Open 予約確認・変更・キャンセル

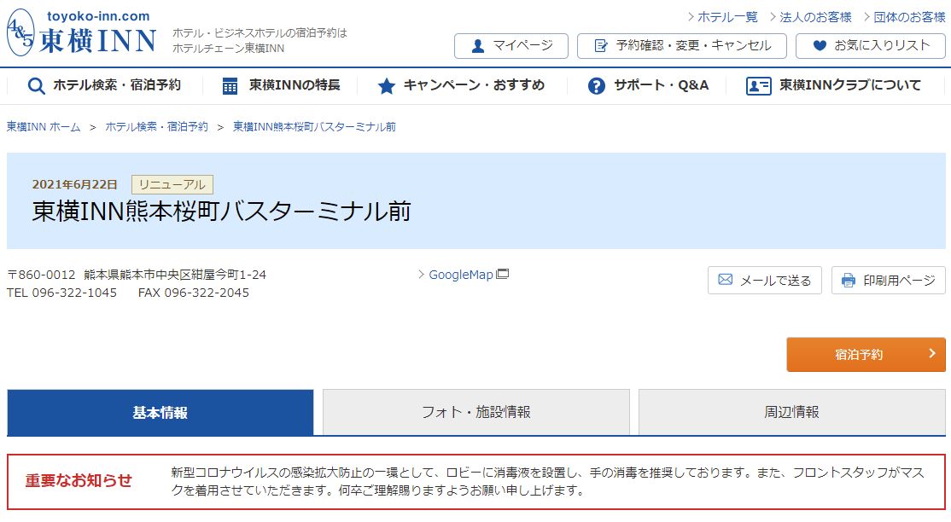(x=682, y=46)
